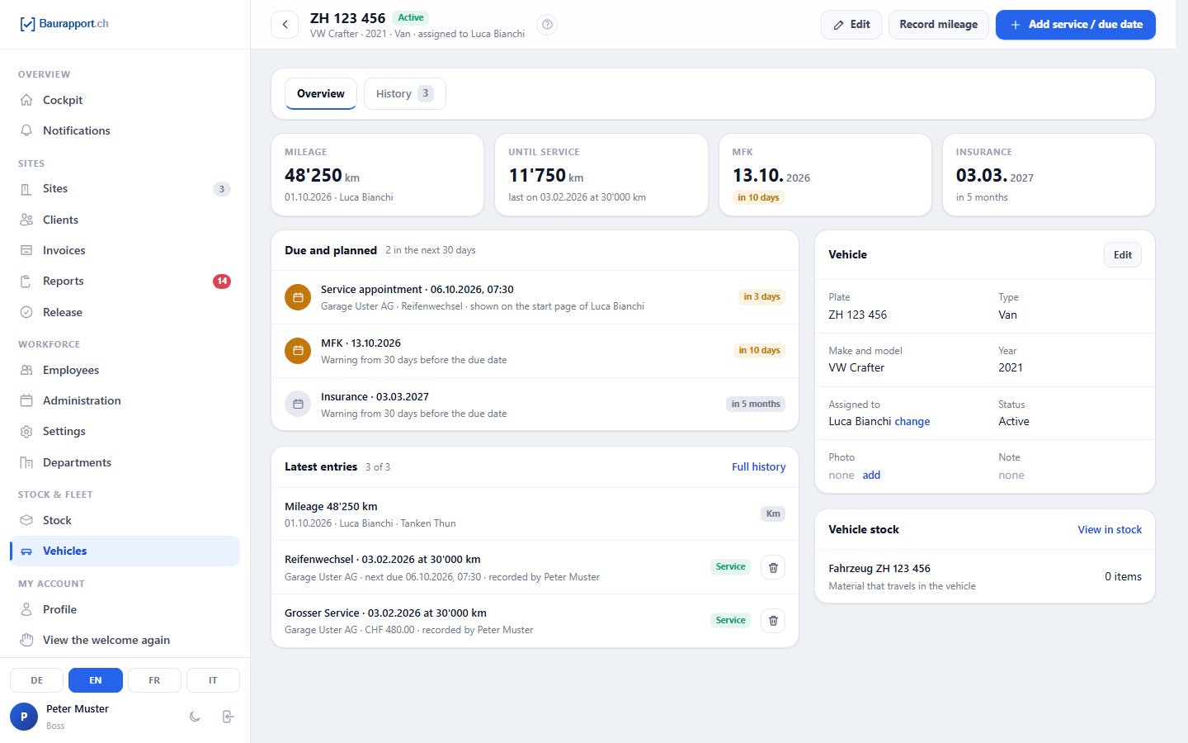Open Administration in the sidebar

(x=125, y=400)
